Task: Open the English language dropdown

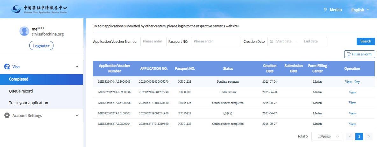Action: [x=360, y=10]
